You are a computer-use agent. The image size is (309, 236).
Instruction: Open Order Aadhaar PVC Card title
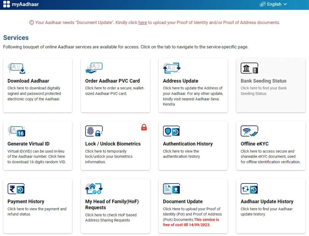(x=112, y=81)
